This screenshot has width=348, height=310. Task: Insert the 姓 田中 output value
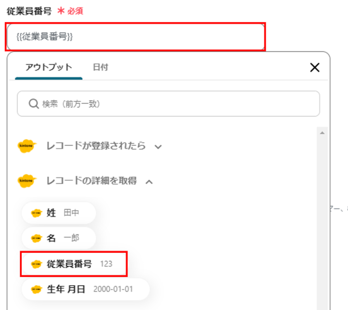pos(59,213)
